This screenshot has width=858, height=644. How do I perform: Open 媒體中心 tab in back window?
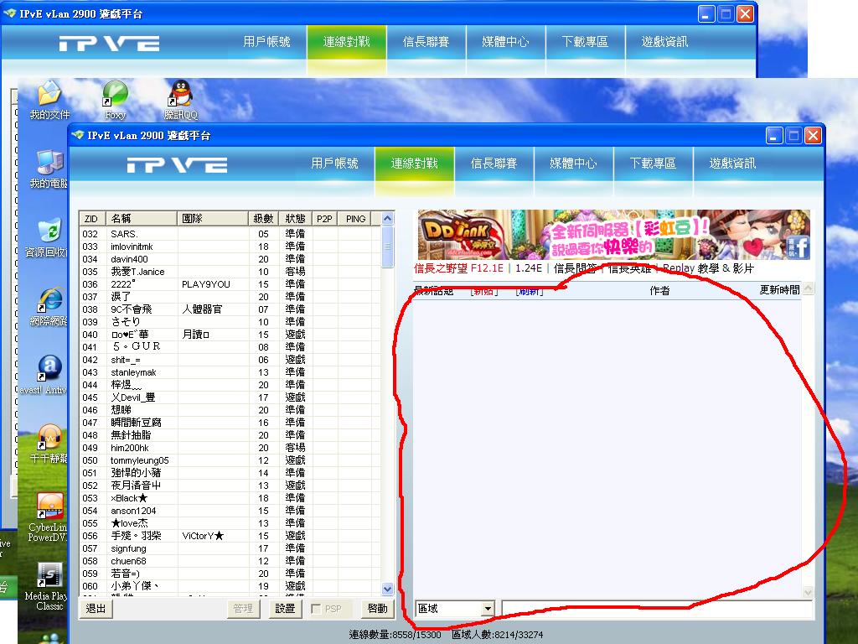[505, 42]
